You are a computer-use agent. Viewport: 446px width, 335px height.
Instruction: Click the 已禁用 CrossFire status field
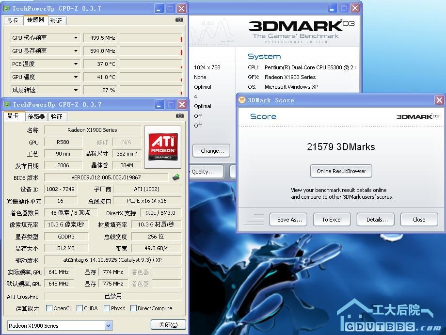(113, 296)
